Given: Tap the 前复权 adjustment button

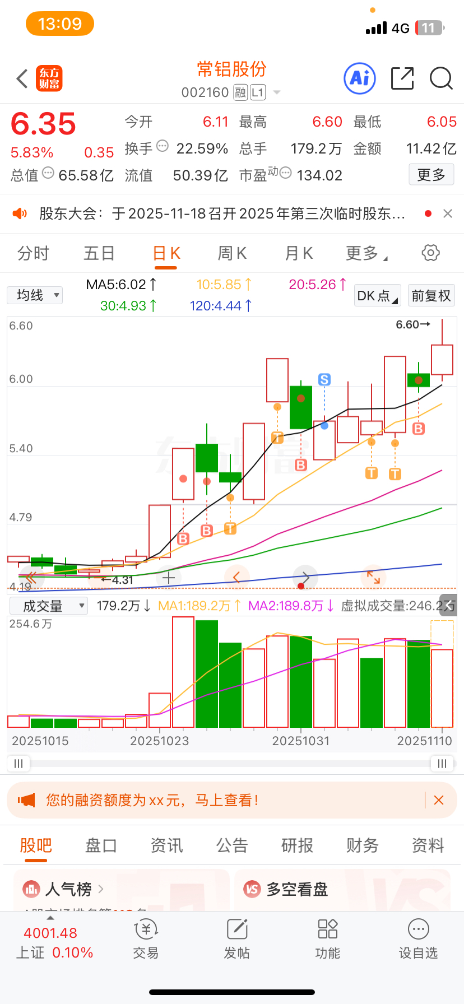Looking at the screenshot, I should click(x=431, y=295).
